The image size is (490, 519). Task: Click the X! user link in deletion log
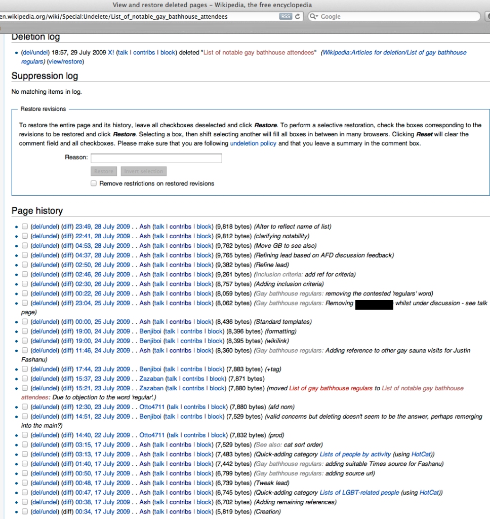click(x=111, y=53)
